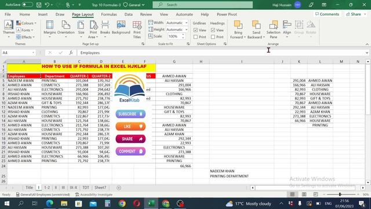Open taskbar search
The image size is (371, 209).
[21, 204]
